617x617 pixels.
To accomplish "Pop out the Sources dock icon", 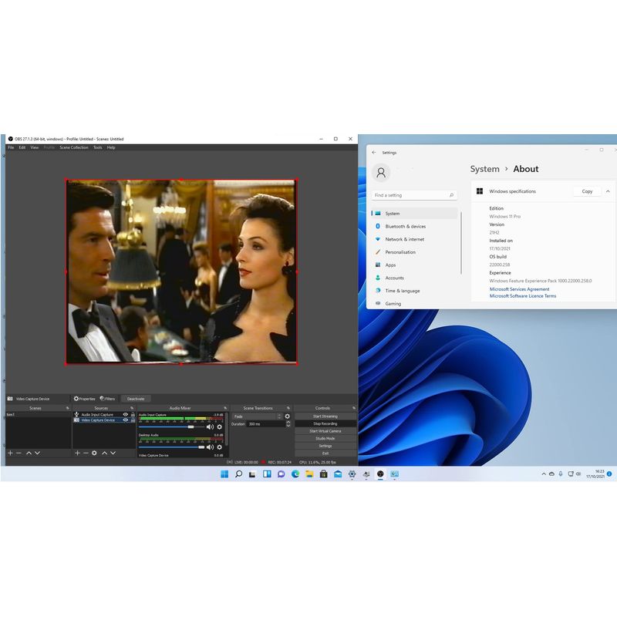I will point(132,408).
